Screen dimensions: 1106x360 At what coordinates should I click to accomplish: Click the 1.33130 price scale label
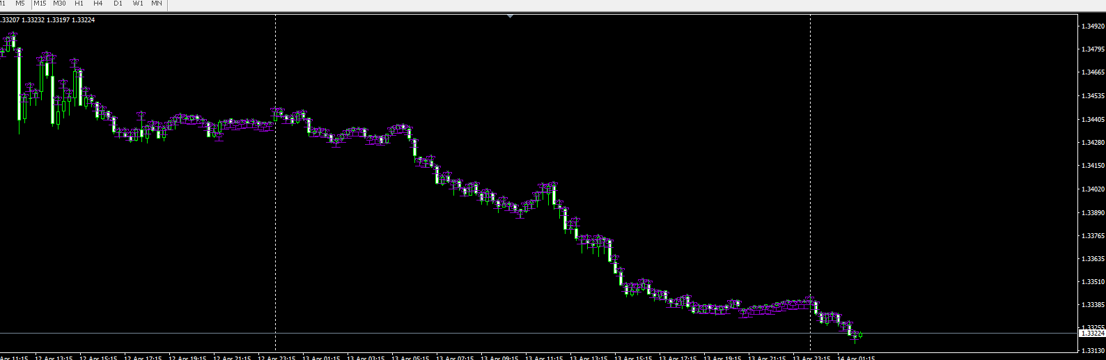pos(1093,351)
